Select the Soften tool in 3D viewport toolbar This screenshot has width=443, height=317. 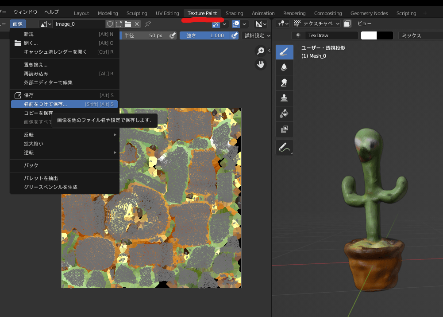[284, 67]
